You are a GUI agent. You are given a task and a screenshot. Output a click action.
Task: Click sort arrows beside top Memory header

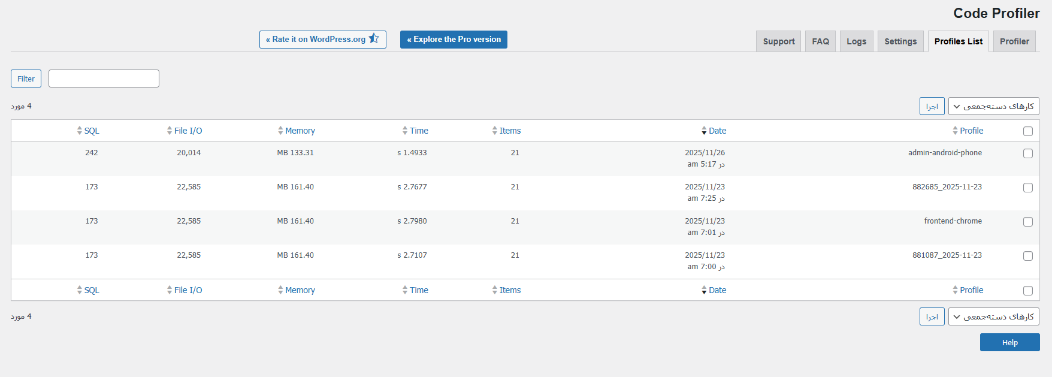280,131
